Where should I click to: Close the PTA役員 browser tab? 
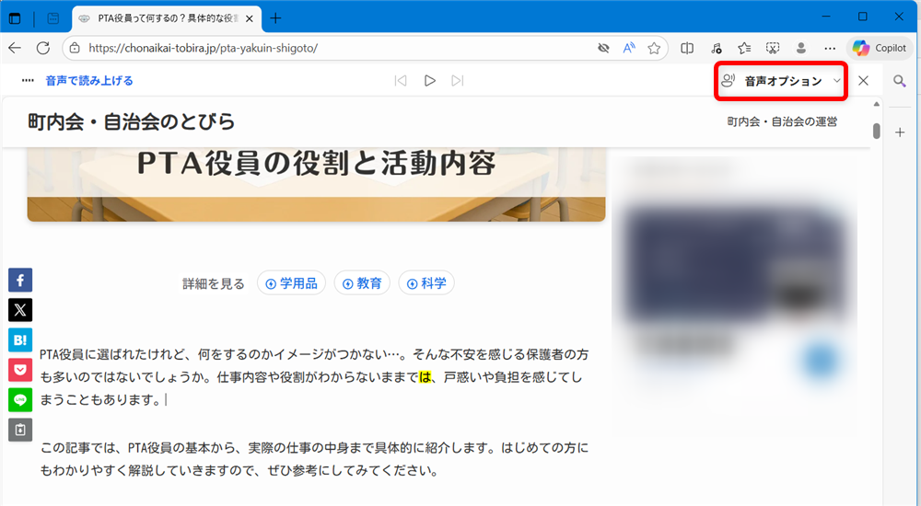pos(249,18)
